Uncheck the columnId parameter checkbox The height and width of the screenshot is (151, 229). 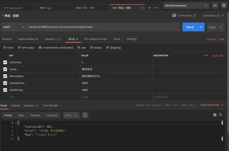(5, 62)
